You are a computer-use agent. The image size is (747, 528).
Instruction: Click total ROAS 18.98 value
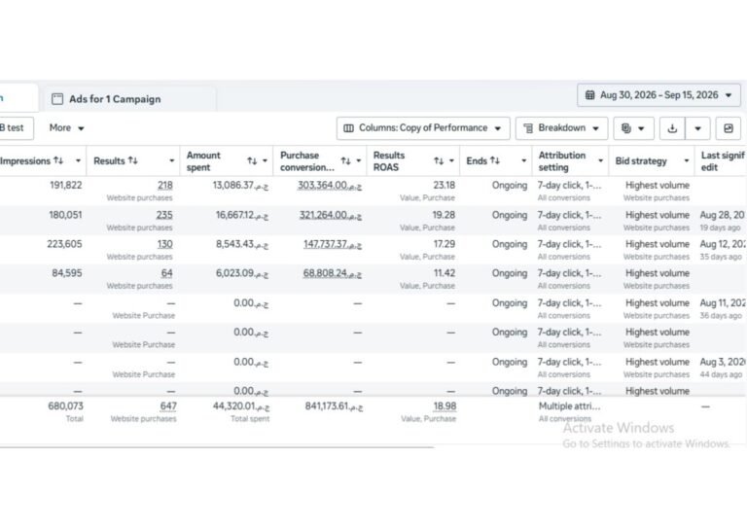point(445,406)
